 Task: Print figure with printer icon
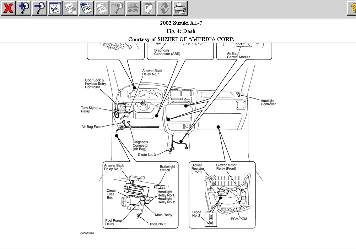tap(180, 8)
